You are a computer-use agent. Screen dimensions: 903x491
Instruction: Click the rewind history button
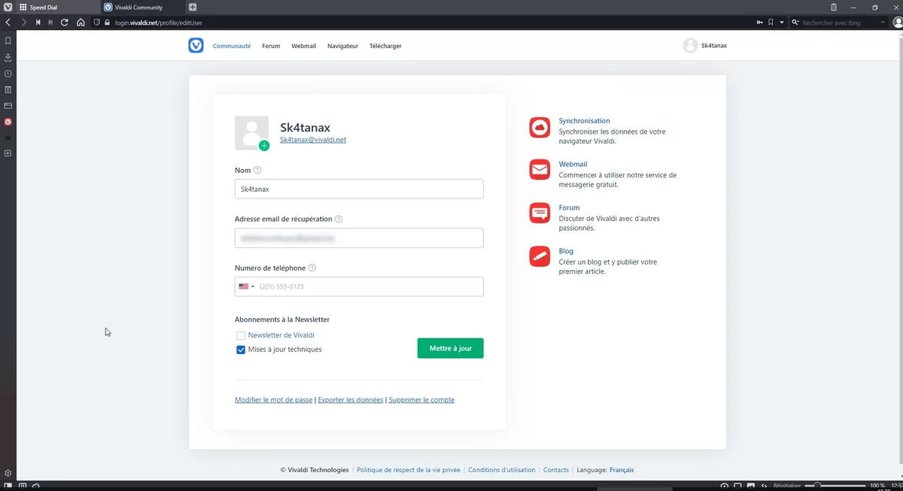tap(38, 23)
